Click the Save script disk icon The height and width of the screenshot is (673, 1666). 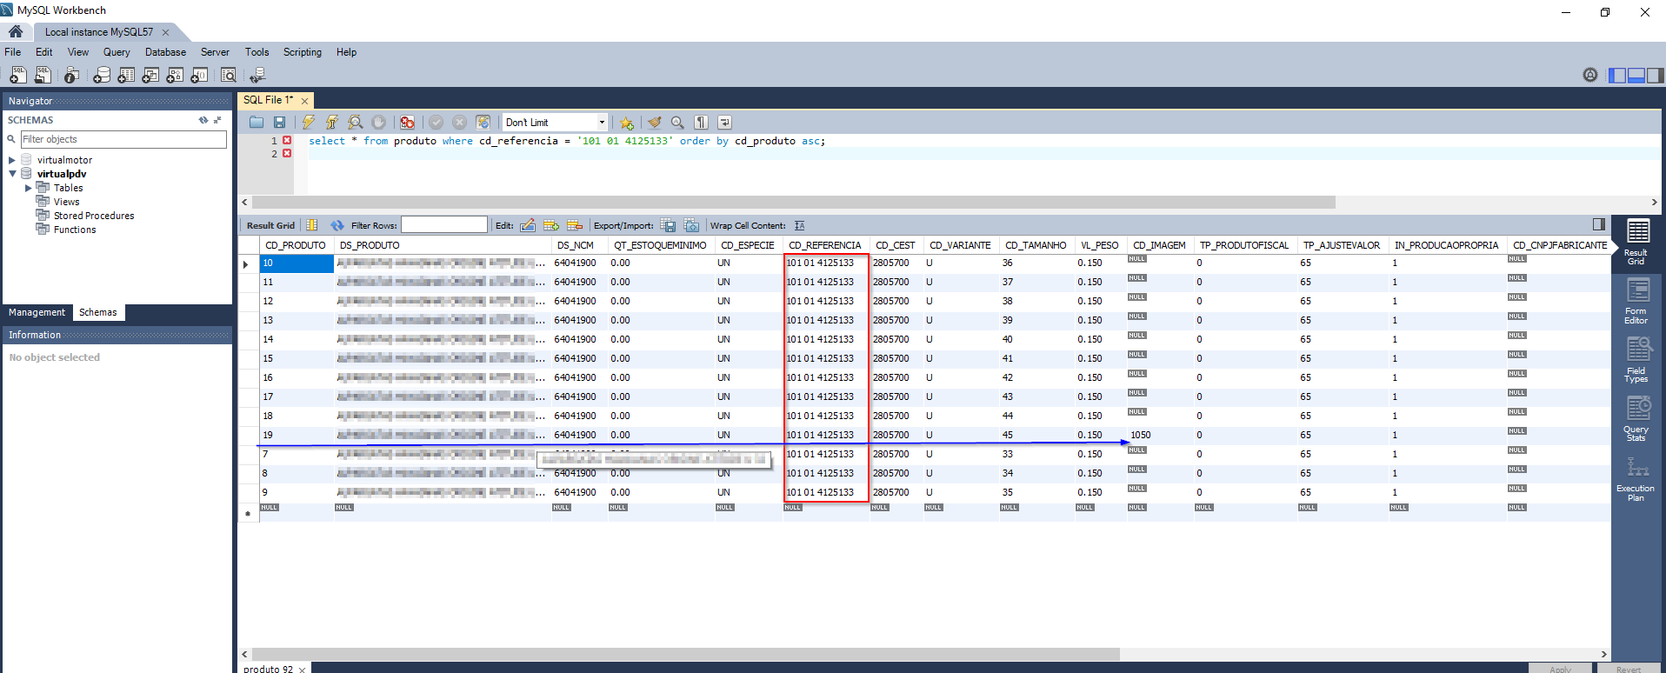pos(279,123)
